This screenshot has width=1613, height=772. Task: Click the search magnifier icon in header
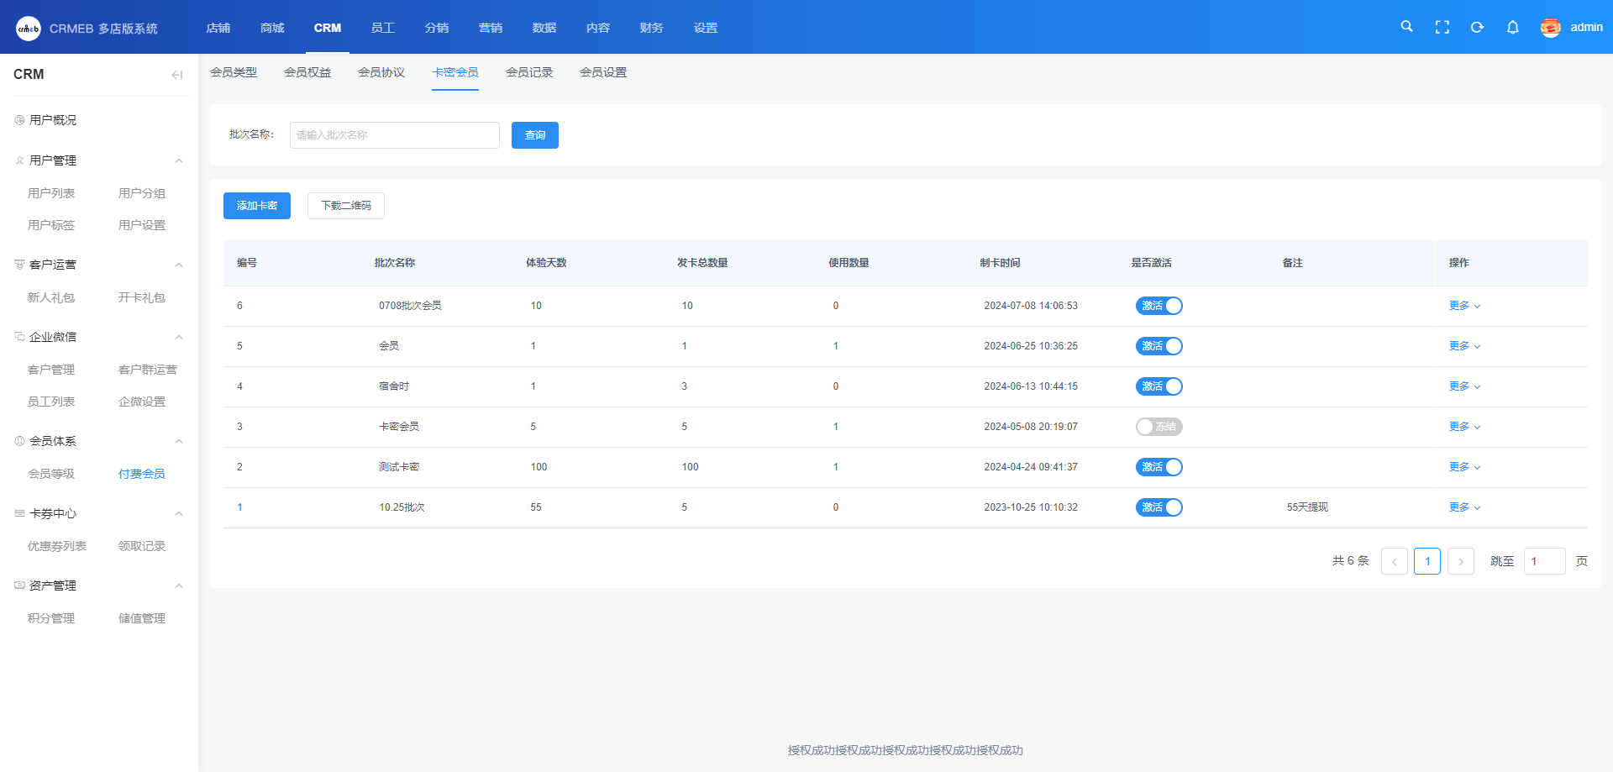pyautogui.click(x=1406, y=27)
